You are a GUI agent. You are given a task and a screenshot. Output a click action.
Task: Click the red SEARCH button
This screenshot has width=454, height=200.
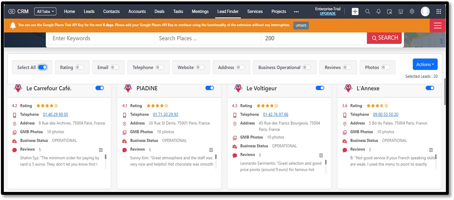384,38
